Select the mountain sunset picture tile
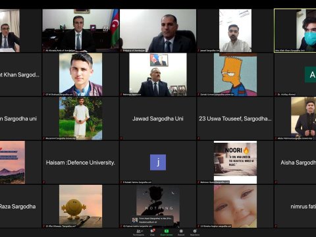316x237 pixels. point(13,163)
